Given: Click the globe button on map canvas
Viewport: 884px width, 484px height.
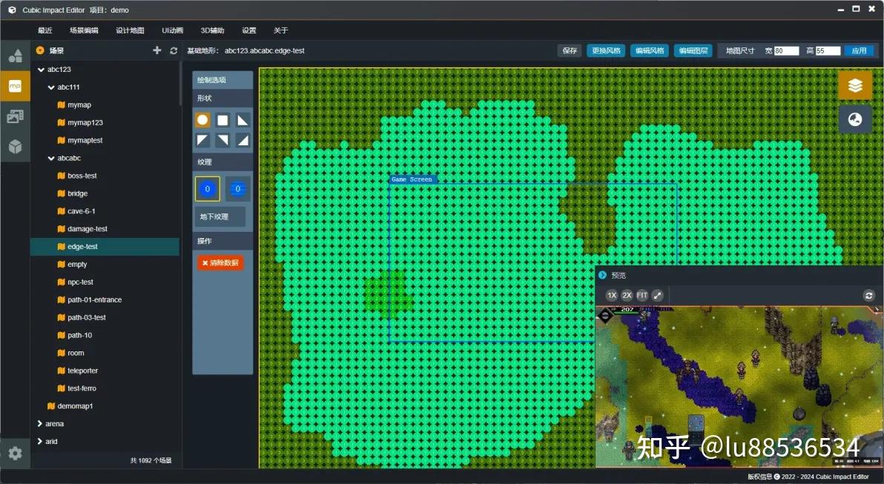Looking at the screenshot, I should pos(855,119).
